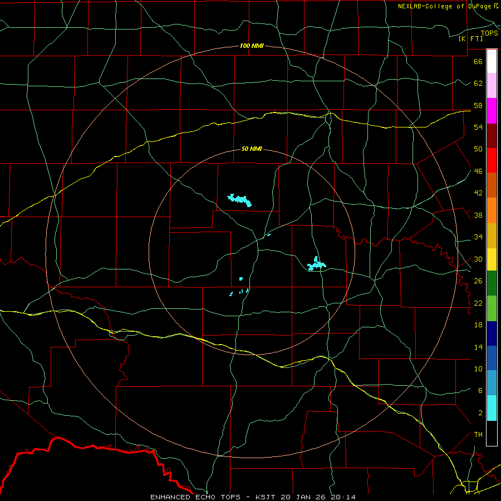501x501 pixels.
Task: Click the 100 NMI range ring label
Action: [252, 46]
